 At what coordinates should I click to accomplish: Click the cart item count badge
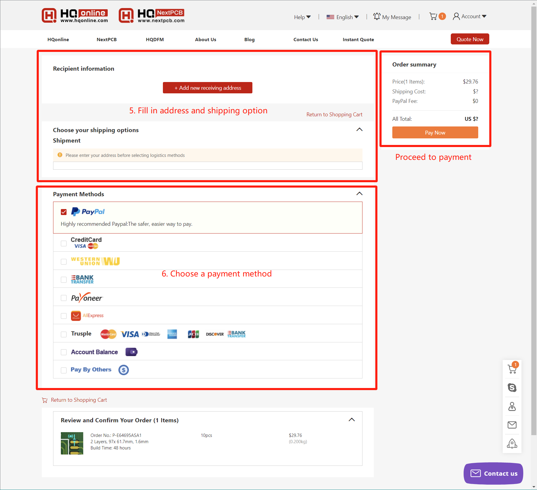(442, 16)
